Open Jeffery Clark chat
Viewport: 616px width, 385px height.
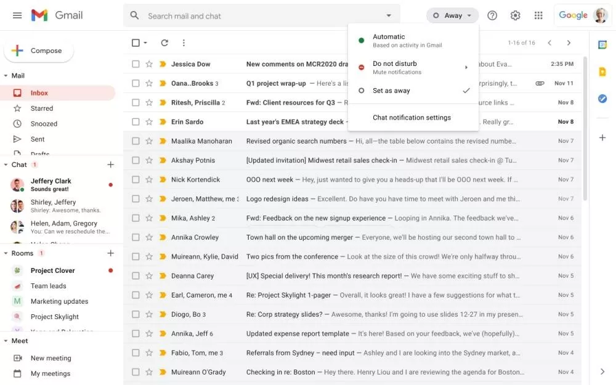[61, 185]
